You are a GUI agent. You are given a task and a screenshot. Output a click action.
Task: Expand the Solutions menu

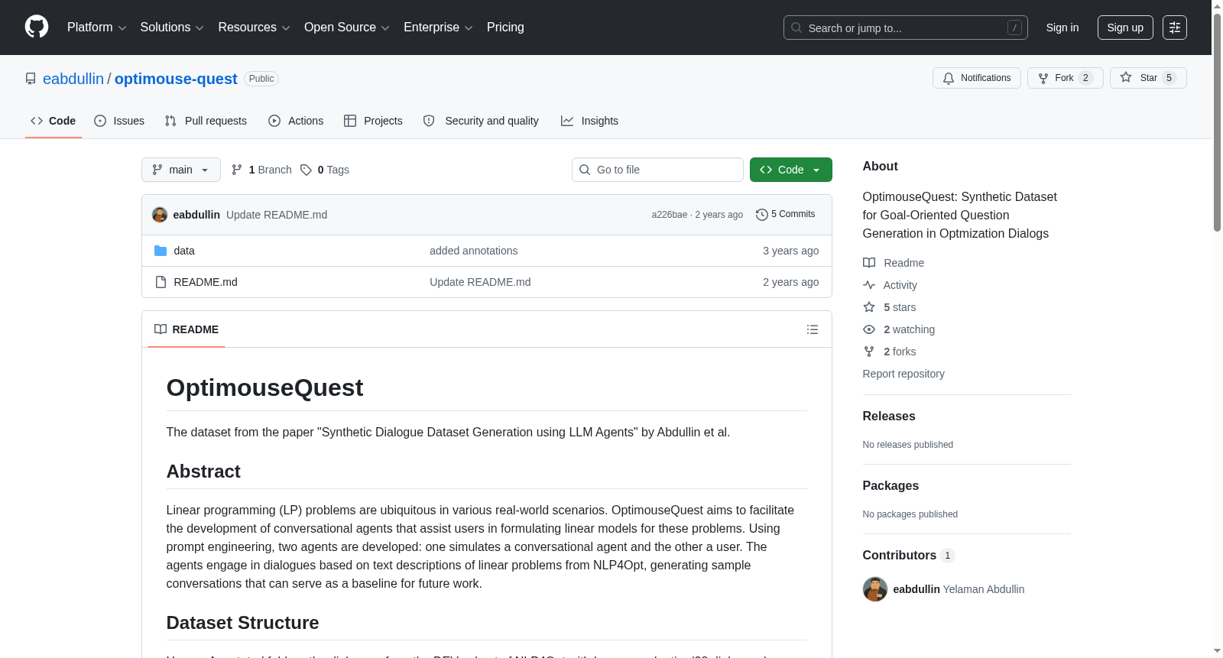[172, 28]
